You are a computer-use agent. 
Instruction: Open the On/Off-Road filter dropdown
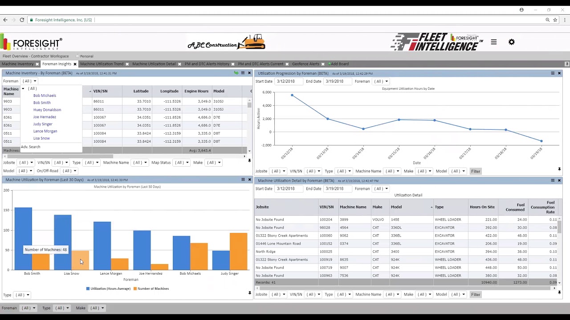pyautogui.click(x=69, y=171)
